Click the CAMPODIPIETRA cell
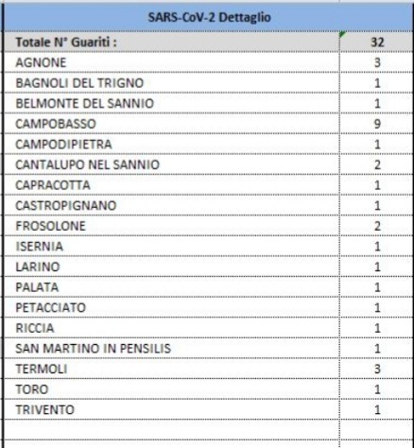 click(172, 145)
